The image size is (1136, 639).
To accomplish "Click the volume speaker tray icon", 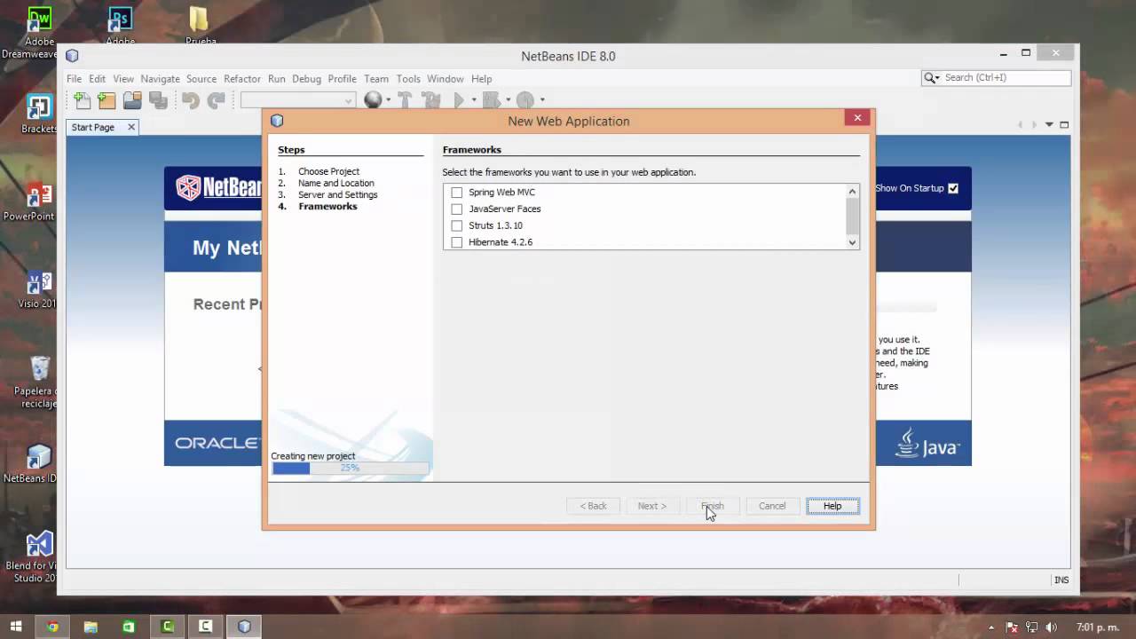I will [x=1052, y=627].
